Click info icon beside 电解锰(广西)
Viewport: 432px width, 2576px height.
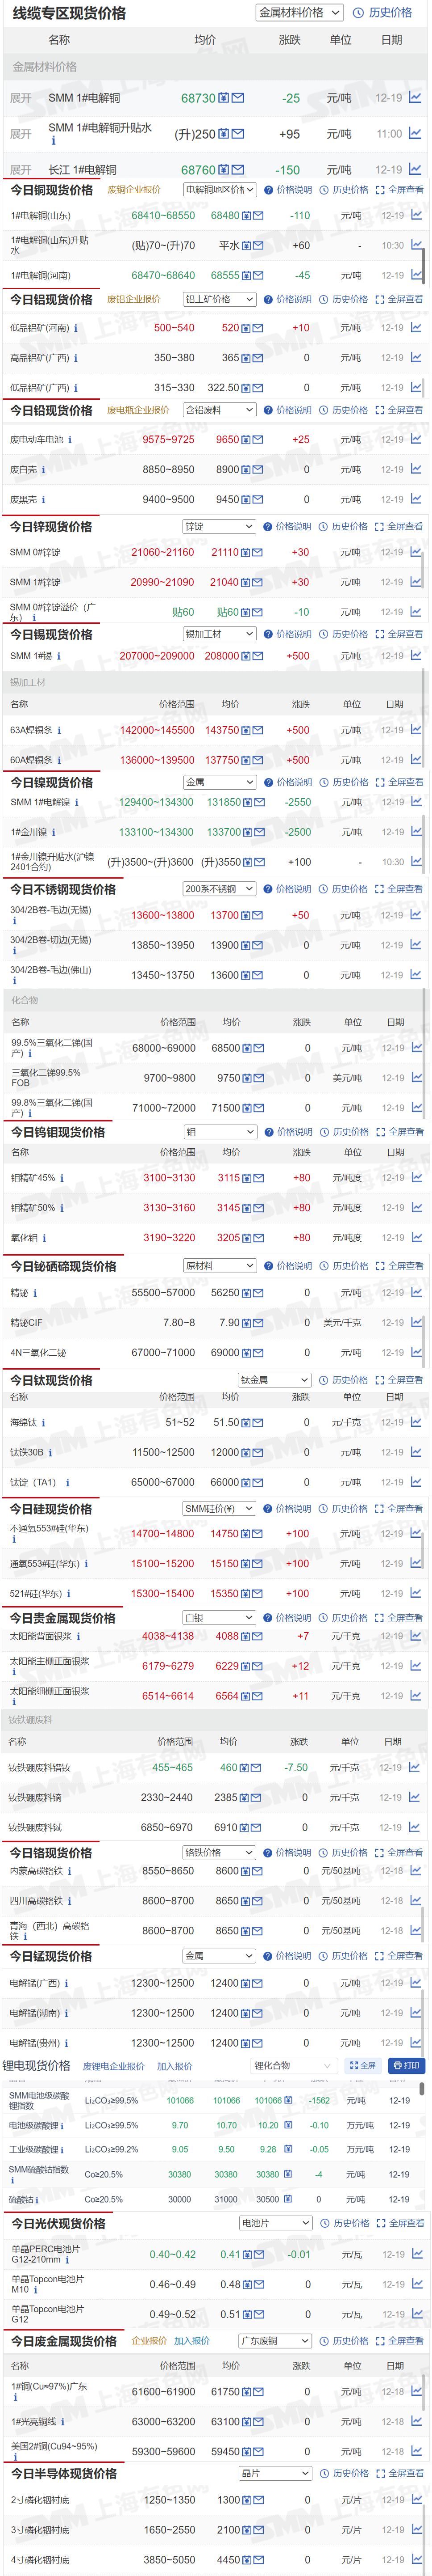[x=67, y=1983]
